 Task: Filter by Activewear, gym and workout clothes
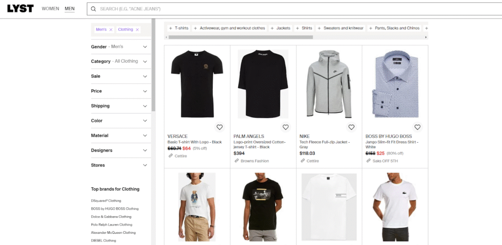230,28
